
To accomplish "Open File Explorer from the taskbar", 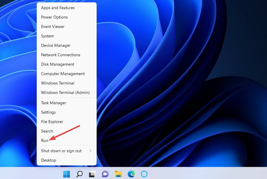I will tap(118, 174).
